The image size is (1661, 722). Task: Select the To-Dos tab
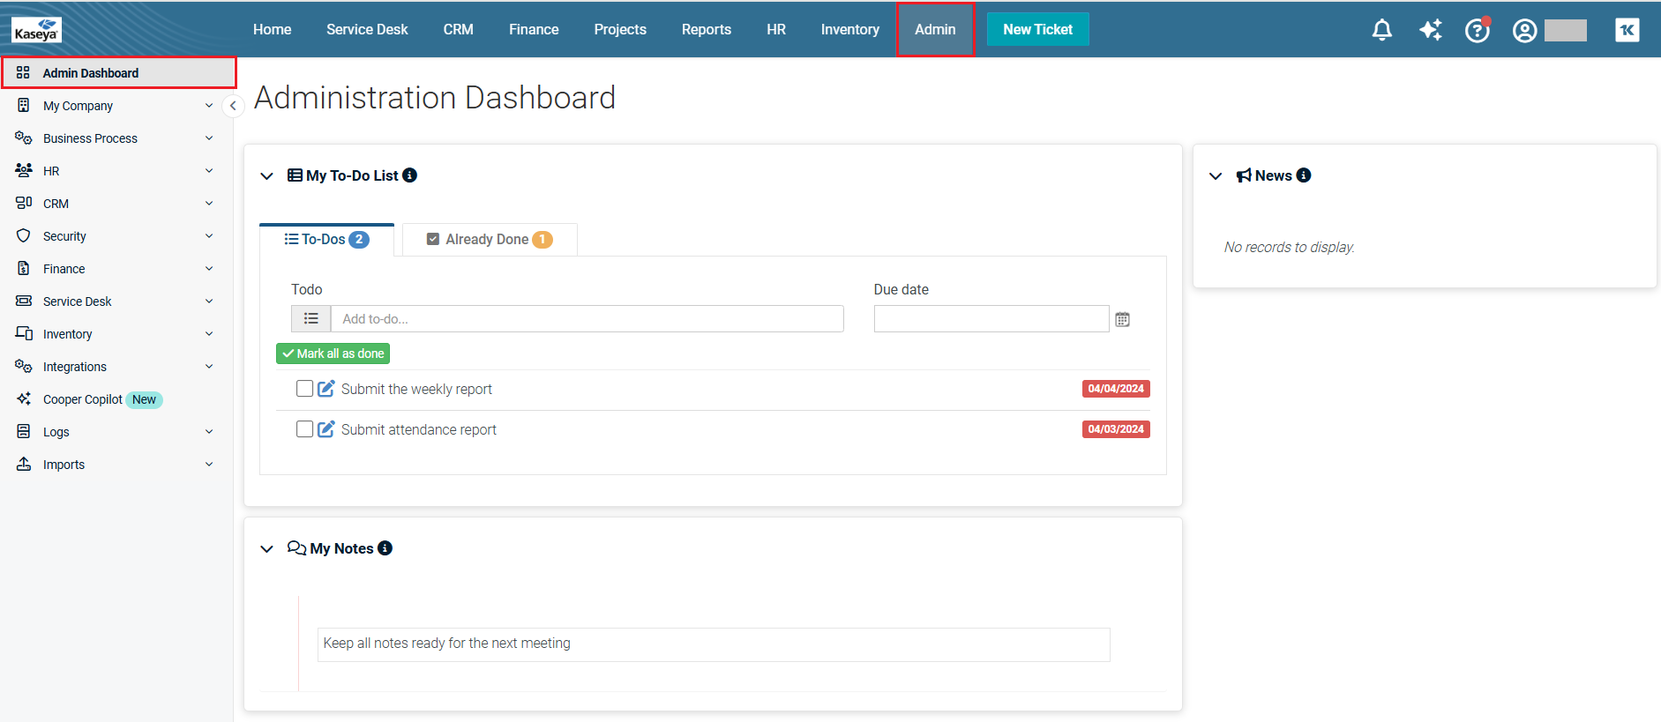pyautogui.click(x=326, y=240)
